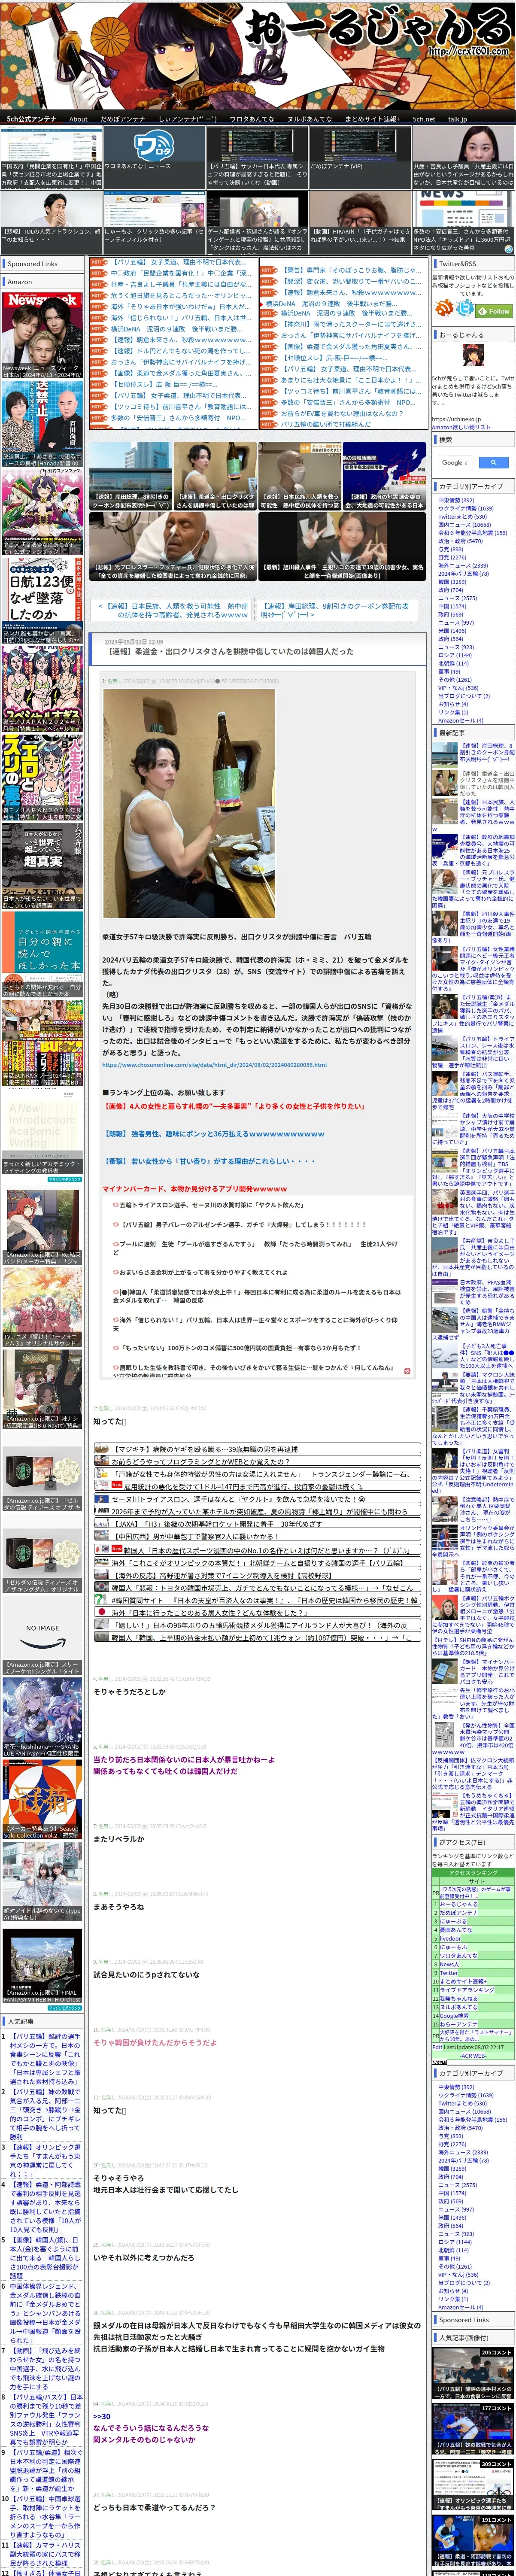Open talk.jp in top navigation
Image resolution: width=516 pixels, height=2576 pixels.
click(457, 119)
